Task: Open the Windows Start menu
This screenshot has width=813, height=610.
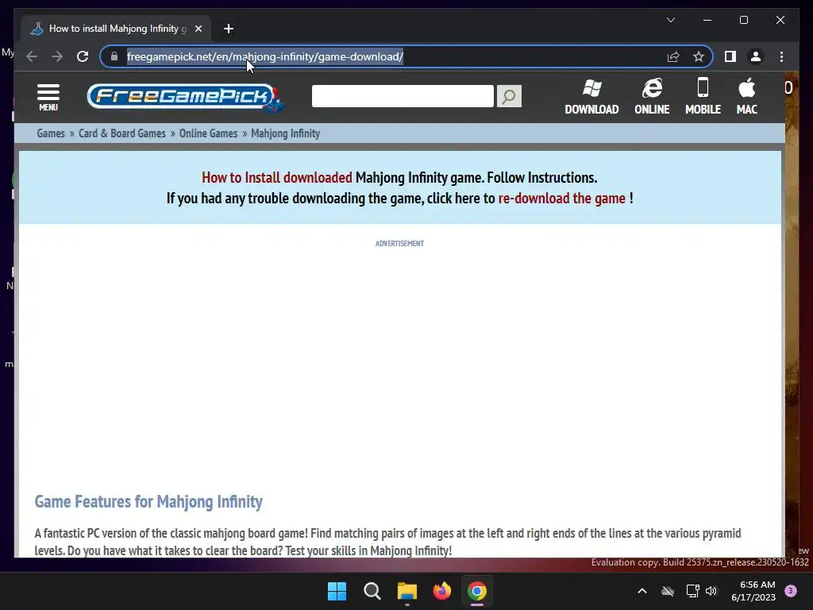Action: [337, 591]
